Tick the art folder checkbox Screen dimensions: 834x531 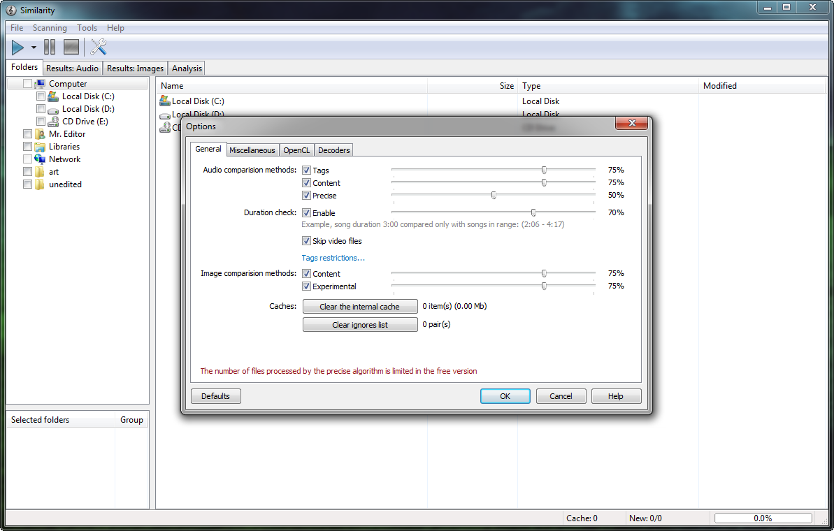(28, 172)
